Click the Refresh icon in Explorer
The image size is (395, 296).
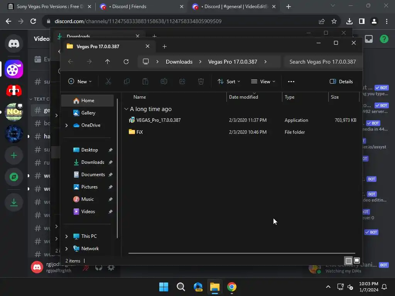click(x=126, y=61)
